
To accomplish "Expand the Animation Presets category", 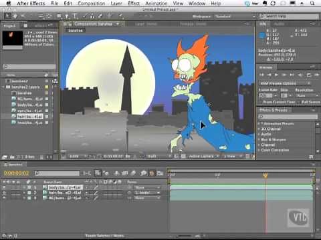I will 259,123.
